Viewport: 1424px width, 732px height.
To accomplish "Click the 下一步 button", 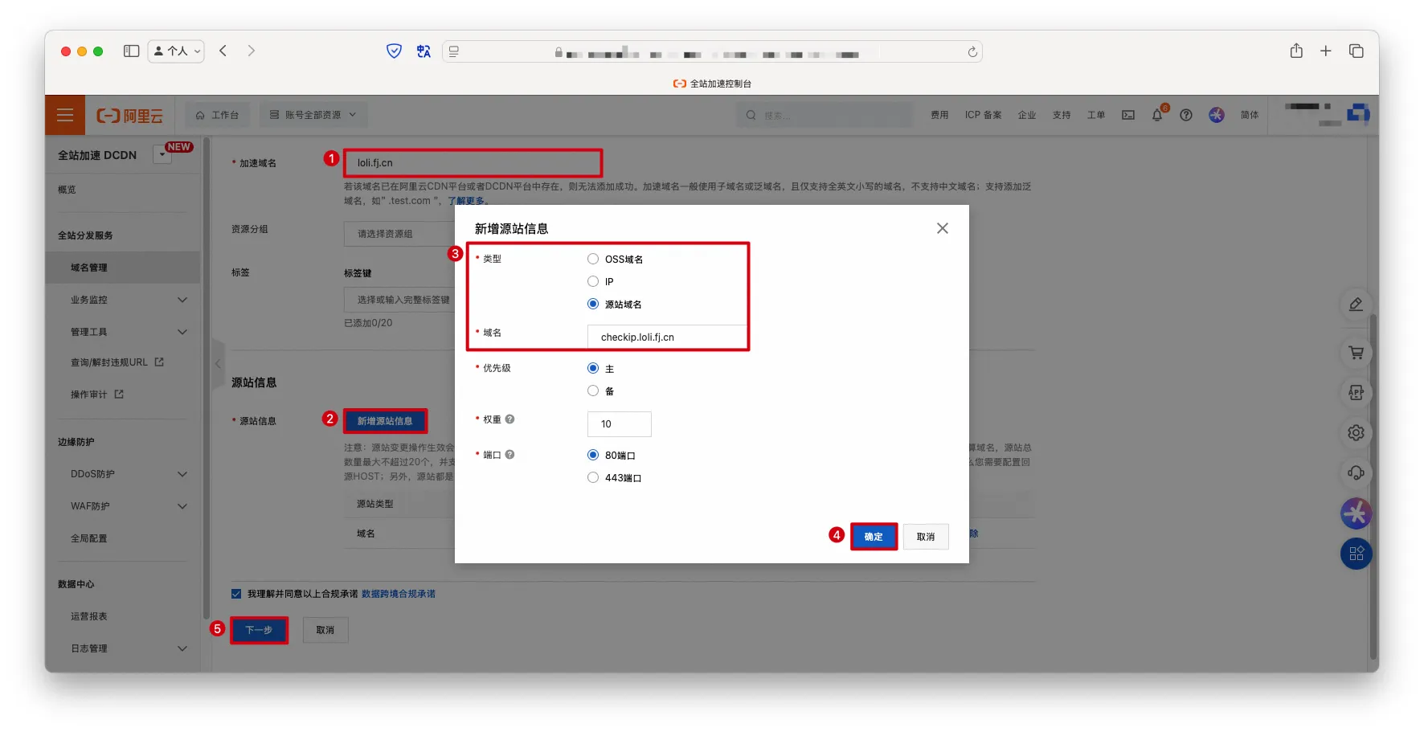I will pyautogui.click(x=259, y=630).
